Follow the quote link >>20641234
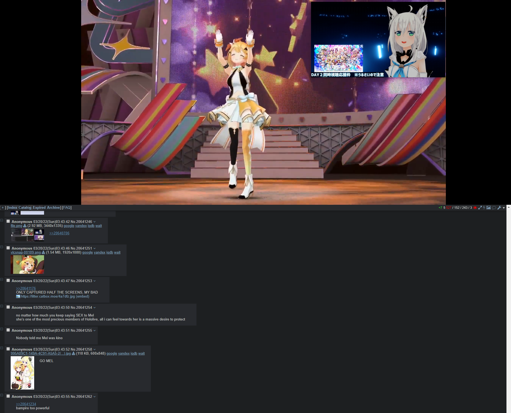 [26, 404]
